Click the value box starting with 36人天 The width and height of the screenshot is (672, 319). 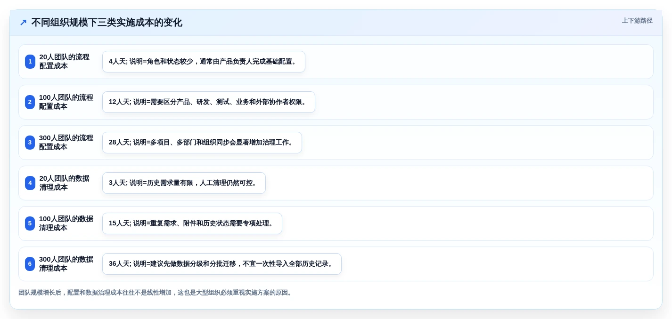(x=222, y=264)
